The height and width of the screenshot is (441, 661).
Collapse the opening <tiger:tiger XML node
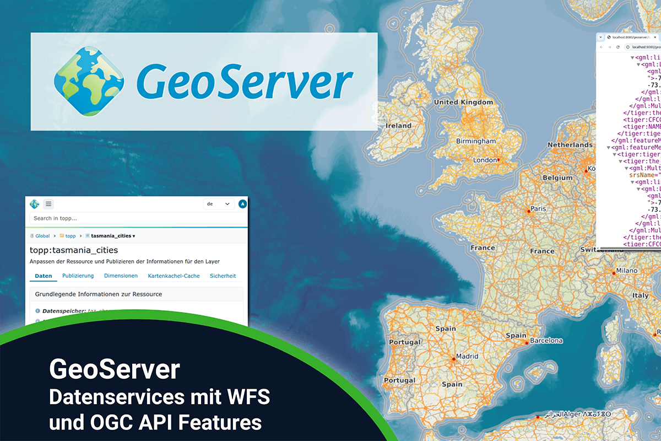tap(614, 154)
